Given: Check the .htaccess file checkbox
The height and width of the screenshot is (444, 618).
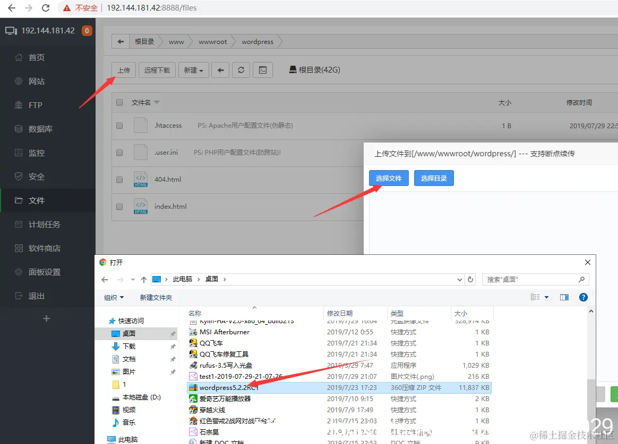Looking at the screenshot, I should [119, 126].
